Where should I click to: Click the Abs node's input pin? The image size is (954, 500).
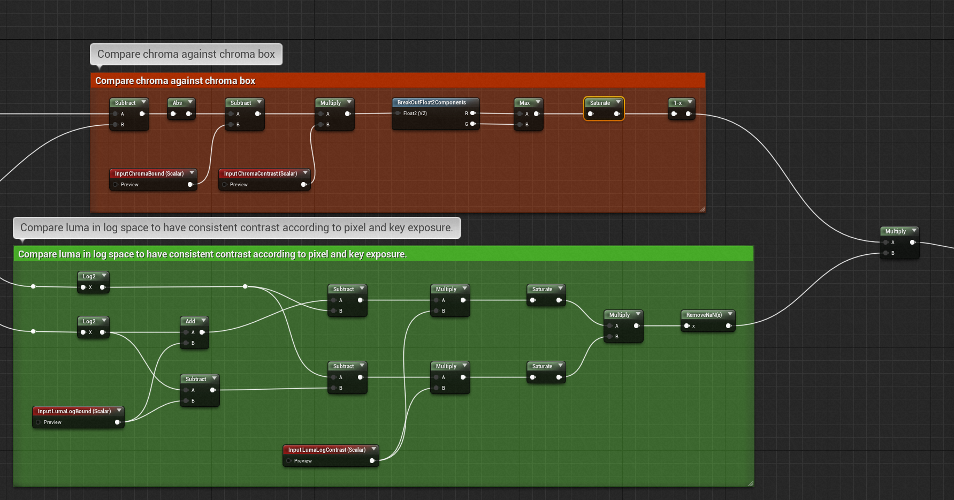(173, 114)
